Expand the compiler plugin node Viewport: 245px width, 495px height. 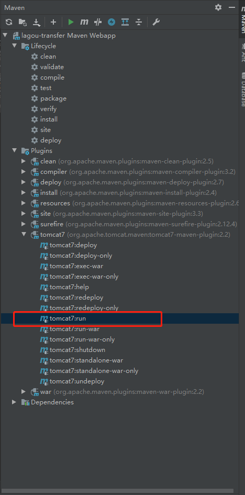click(x=24, y=172)
